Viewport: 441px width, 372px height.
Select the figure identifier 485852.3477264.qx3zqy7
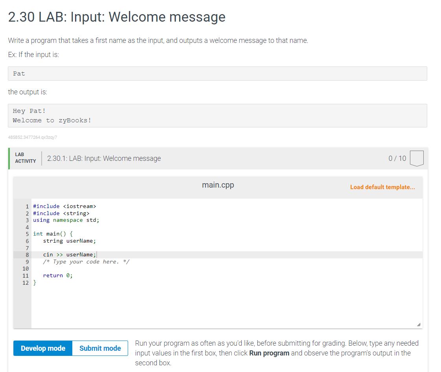(33, 137)
